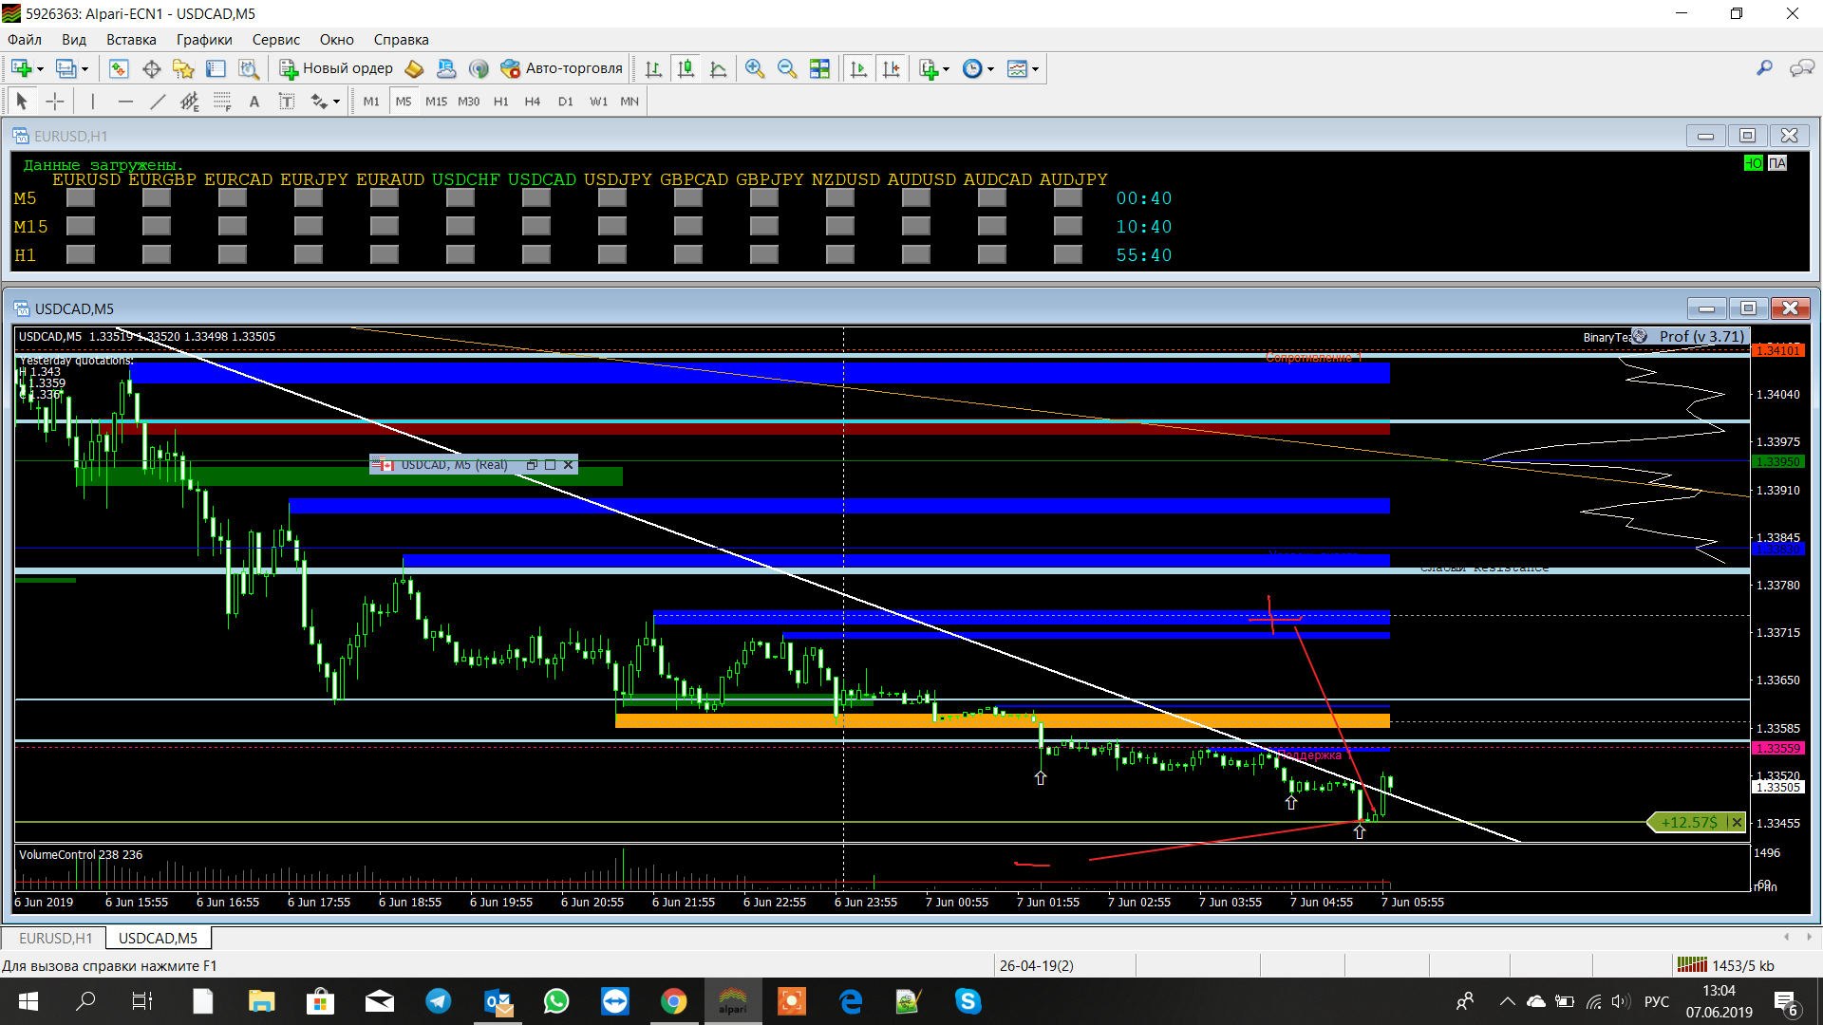Screen dimensions: 1823x1025
Task: Click the tile windows icon
Action: tap(819, 68)
